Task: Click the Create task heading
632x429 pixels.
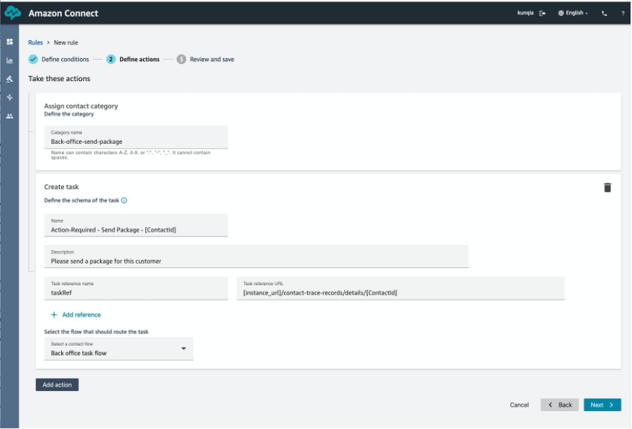Action: click(62, 187)
